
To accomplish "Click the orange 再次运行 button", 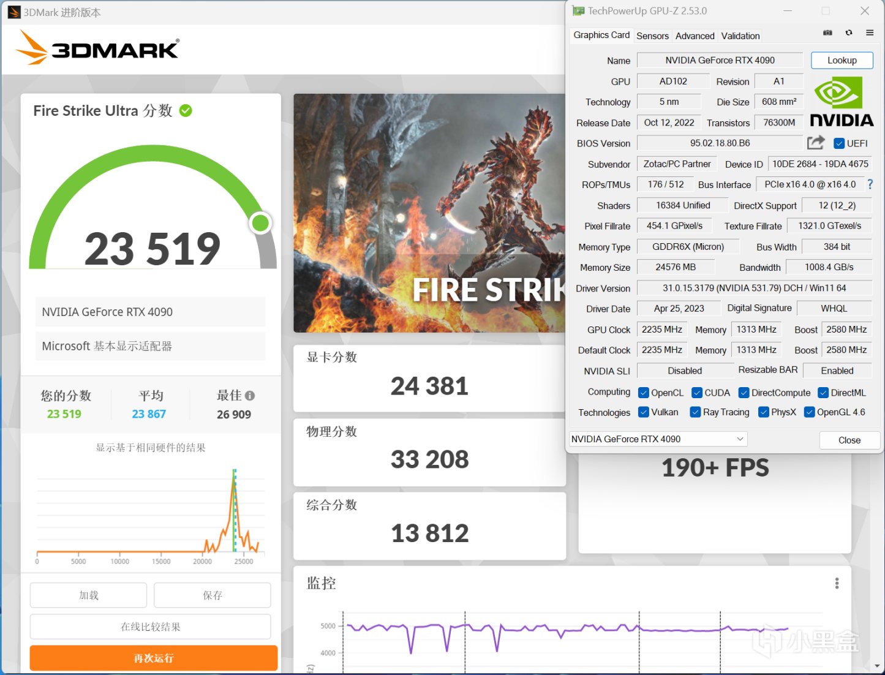I will pos(154,658).
